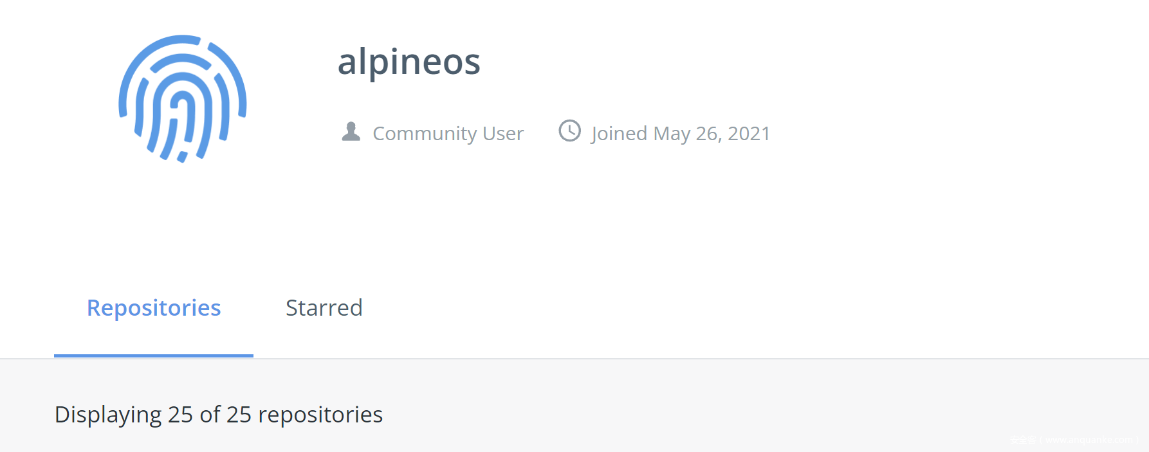Click the word Community in the account type
The height and width of the screenshot is (452, 1149).
[425, 134]
